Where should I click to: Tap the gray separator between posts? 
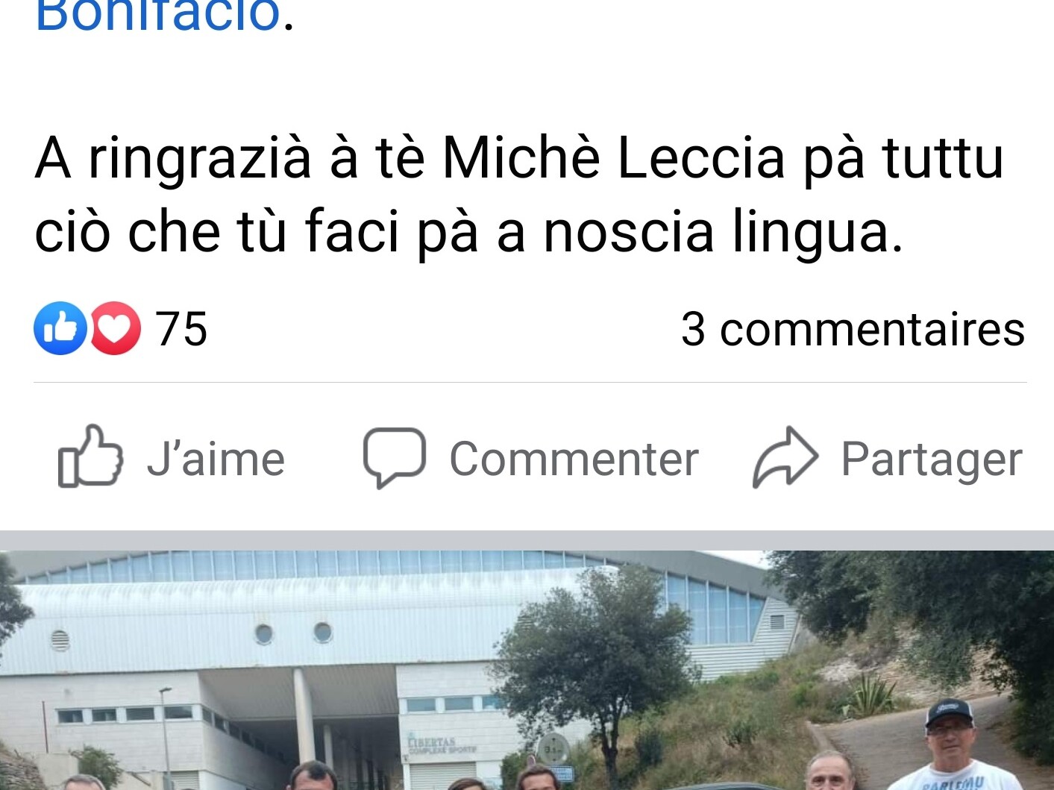527,540
